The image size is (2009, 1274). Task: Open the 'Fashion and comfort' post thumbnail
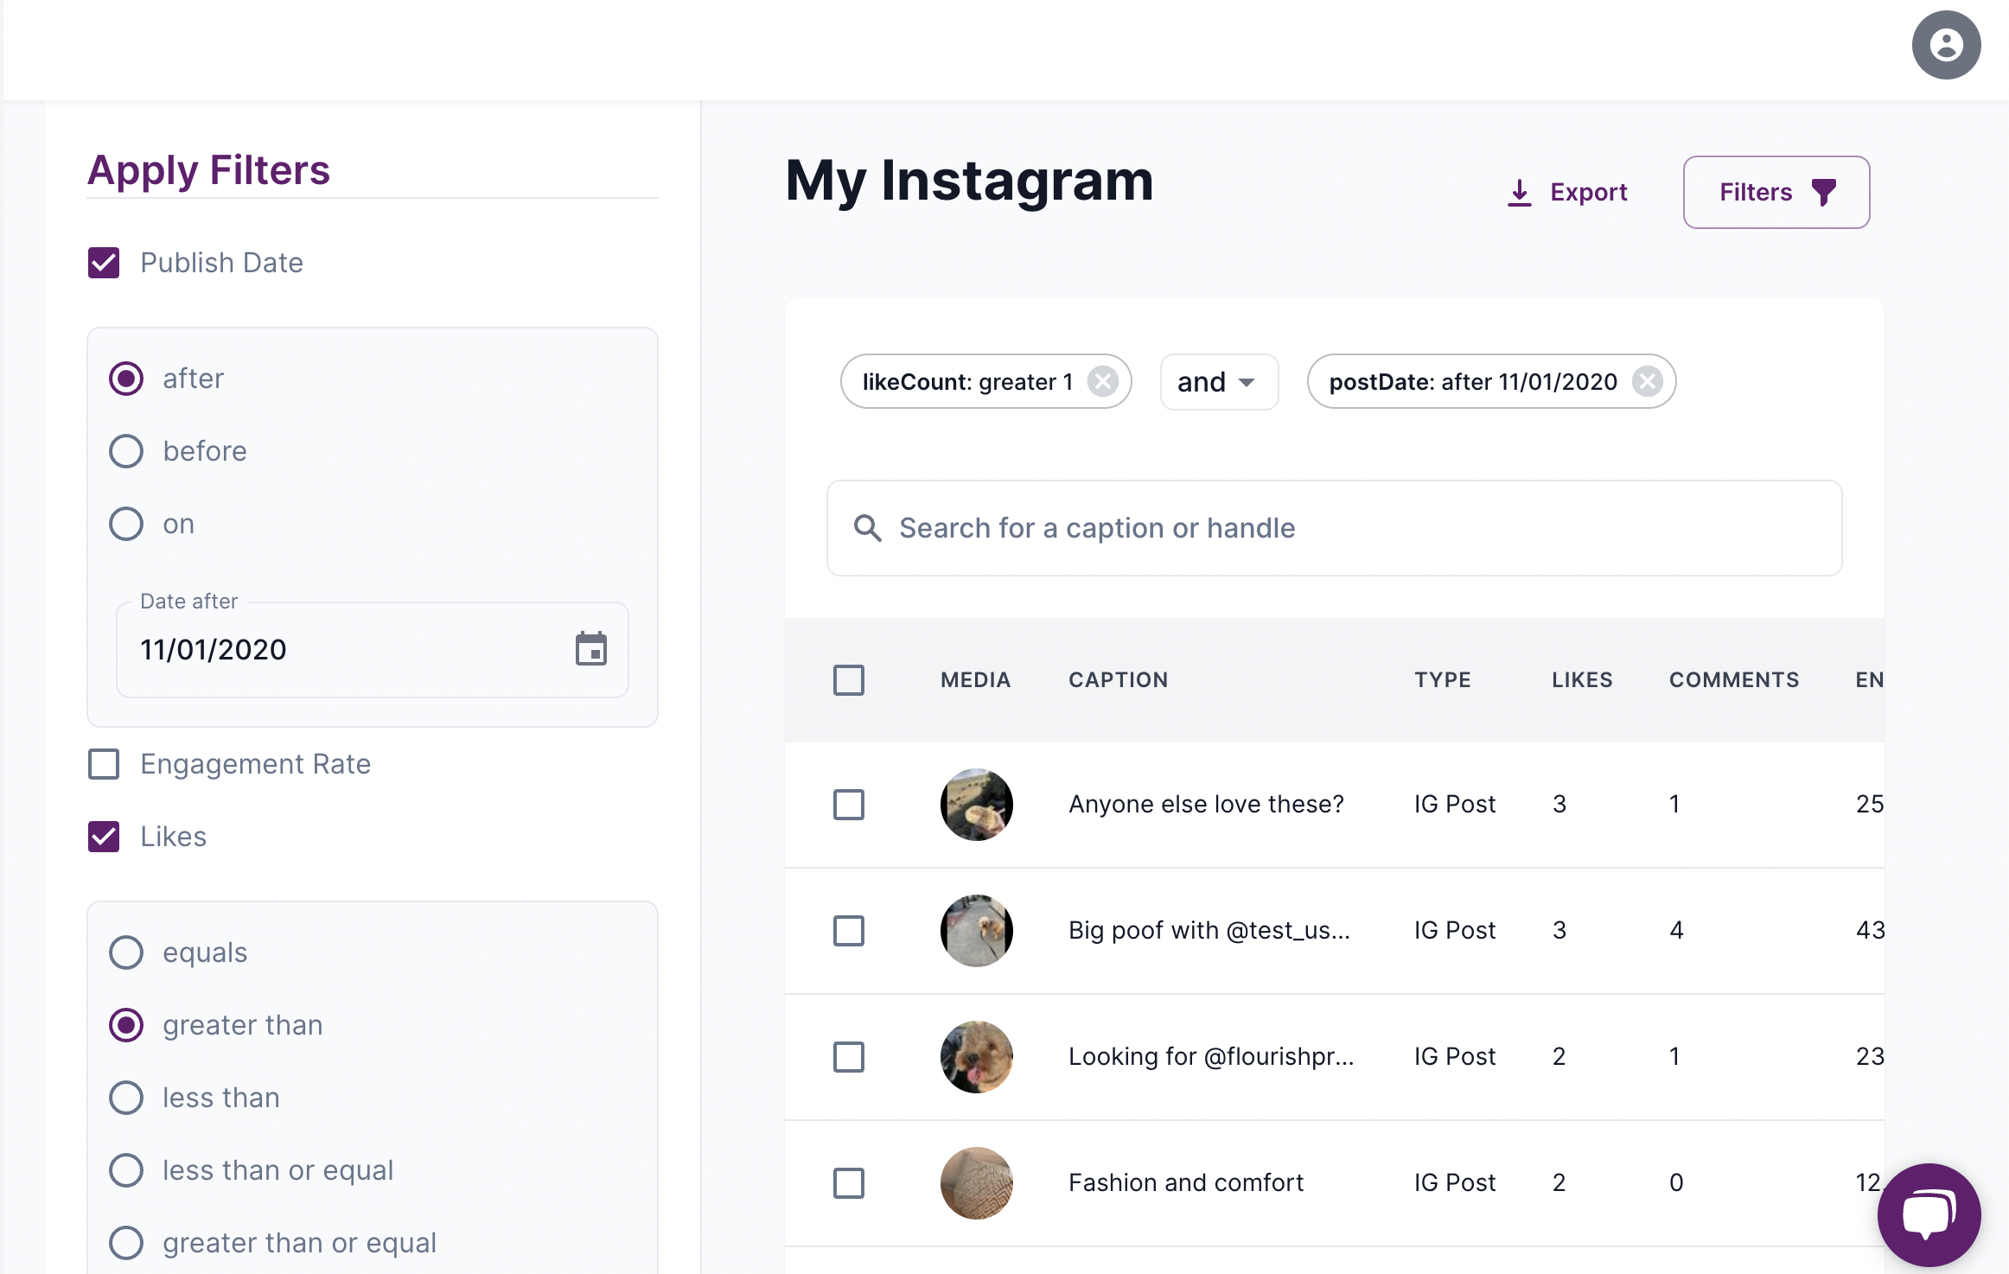coord(976,1182)
